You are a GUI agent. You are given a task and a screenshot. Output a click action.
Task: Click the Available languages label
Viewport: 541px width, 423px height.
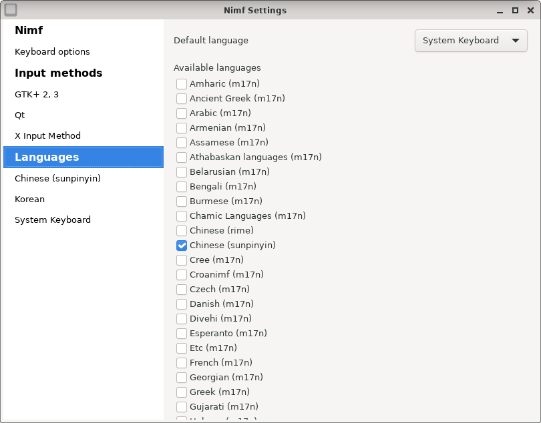[217, 68]
